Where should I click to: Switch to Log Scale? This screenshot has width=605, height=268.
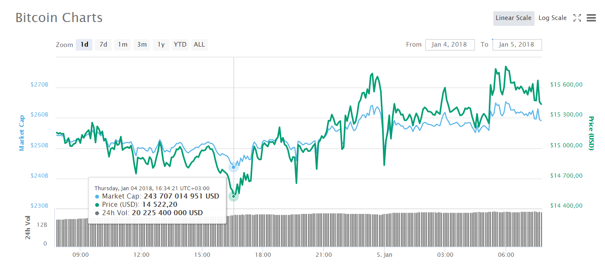[x=552, y=18]
